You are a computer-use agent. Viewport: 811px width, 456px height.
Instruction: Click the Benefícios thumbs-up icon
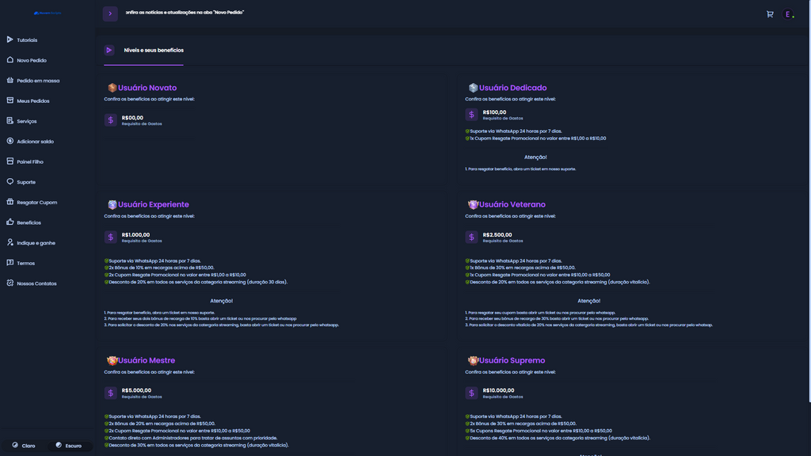click(x=10, y=222)
